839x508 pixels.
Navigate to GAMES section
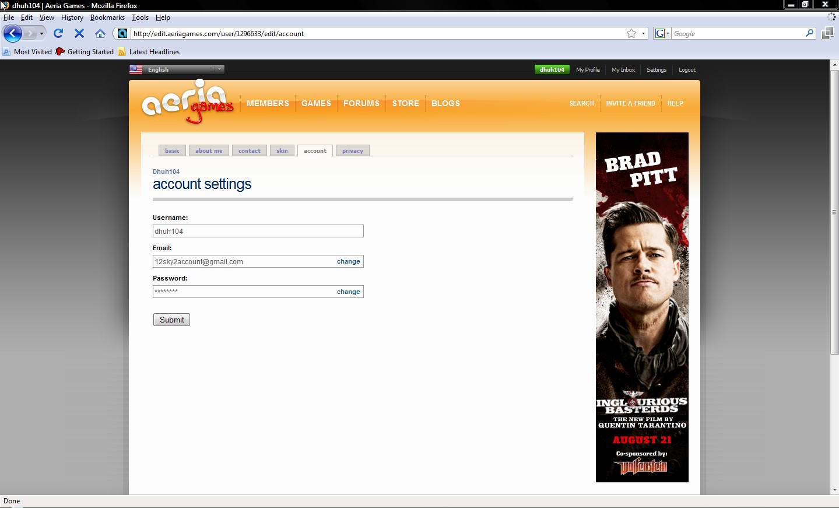316,103
